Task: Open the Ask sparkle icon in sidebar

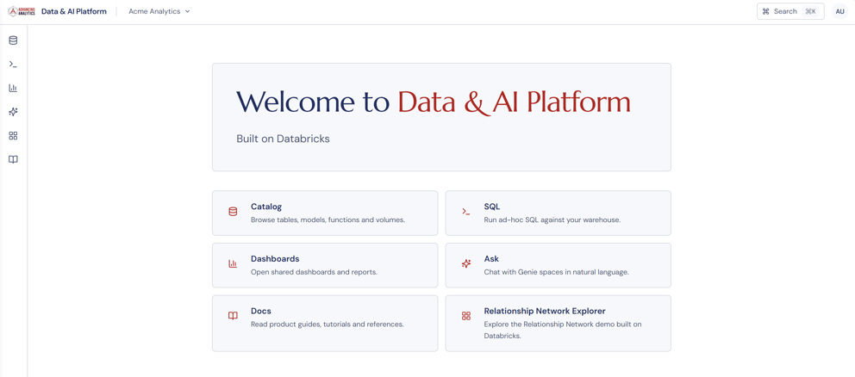Action: pos(13,112)
